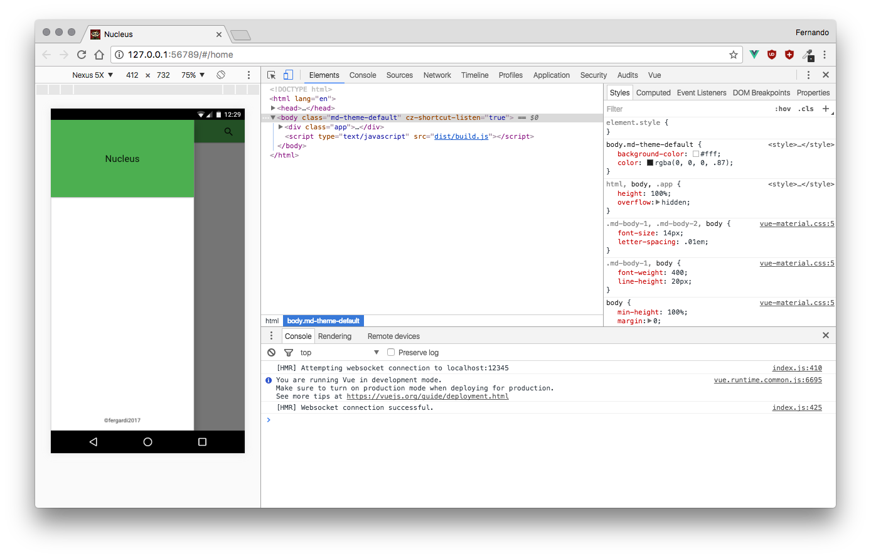The height and width of the screenshot is (558, 871).
Task: Open the Remote devices drawer tab
Action: pyautogui.click(x=393, y=336)
